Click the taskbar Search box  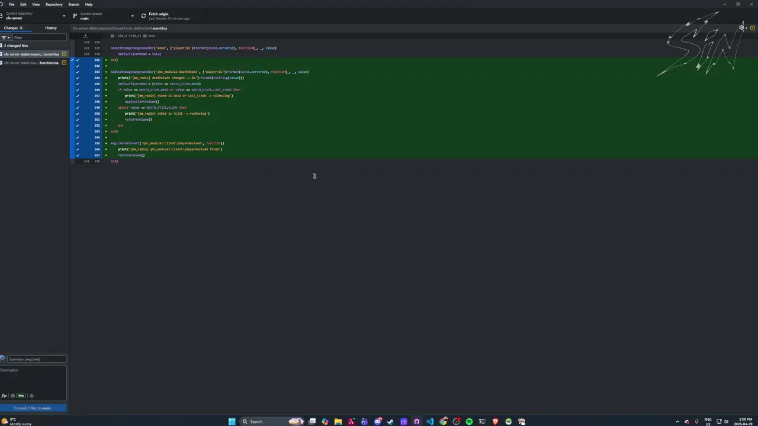(x=272, y=421)
